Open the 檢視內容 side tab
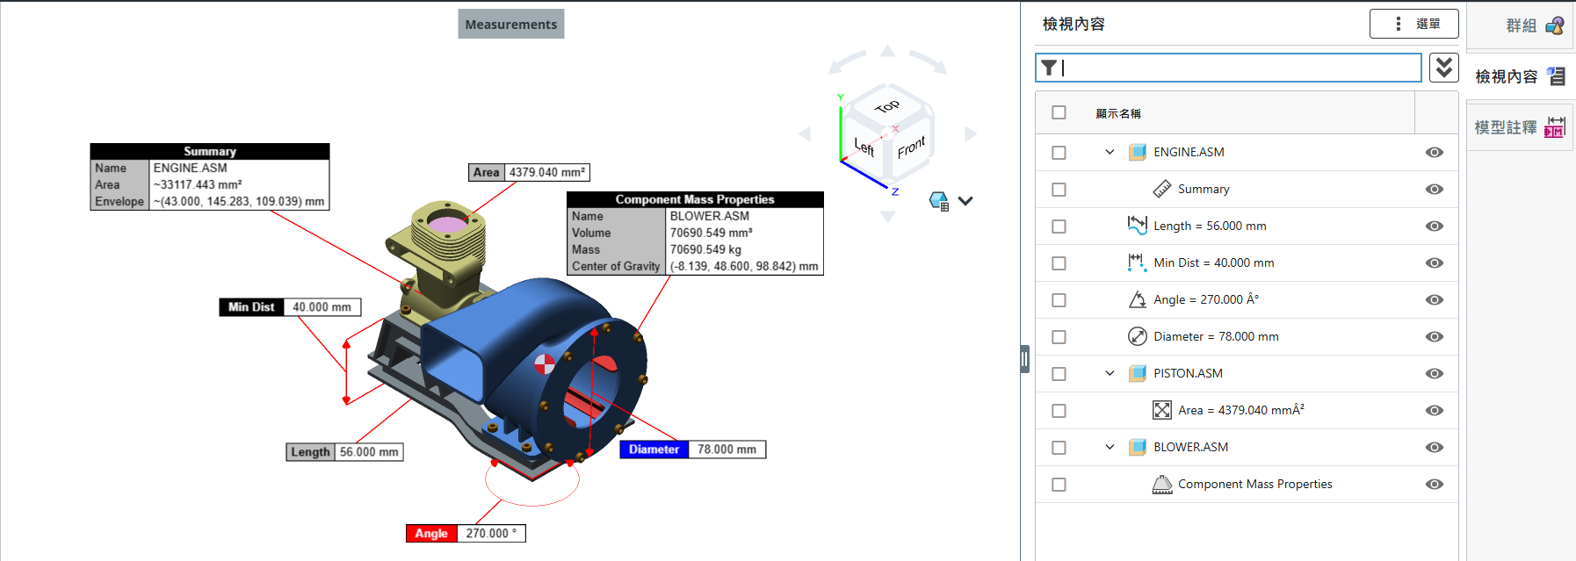The width and height of the screenshot is (1576, 561). click(x=1520, y=76)
